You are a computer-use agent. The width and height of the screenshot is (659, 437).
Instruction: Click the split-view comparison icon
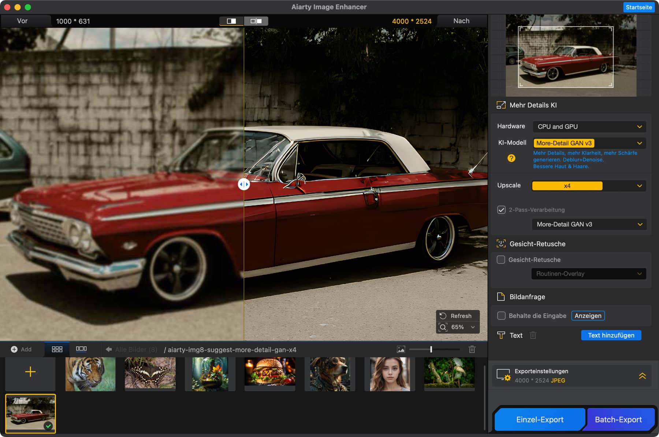coord(231,21)
